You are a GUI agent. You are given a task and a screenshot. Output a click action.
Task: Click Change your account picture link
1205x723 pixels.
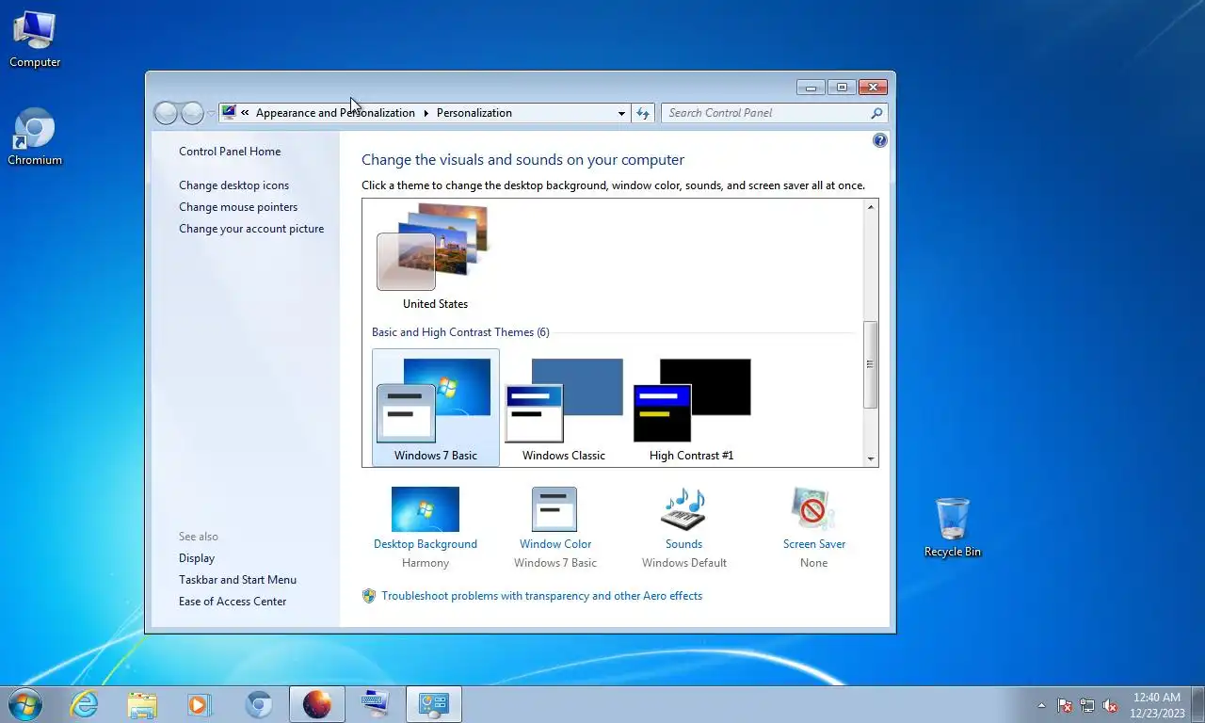point(251,229)
